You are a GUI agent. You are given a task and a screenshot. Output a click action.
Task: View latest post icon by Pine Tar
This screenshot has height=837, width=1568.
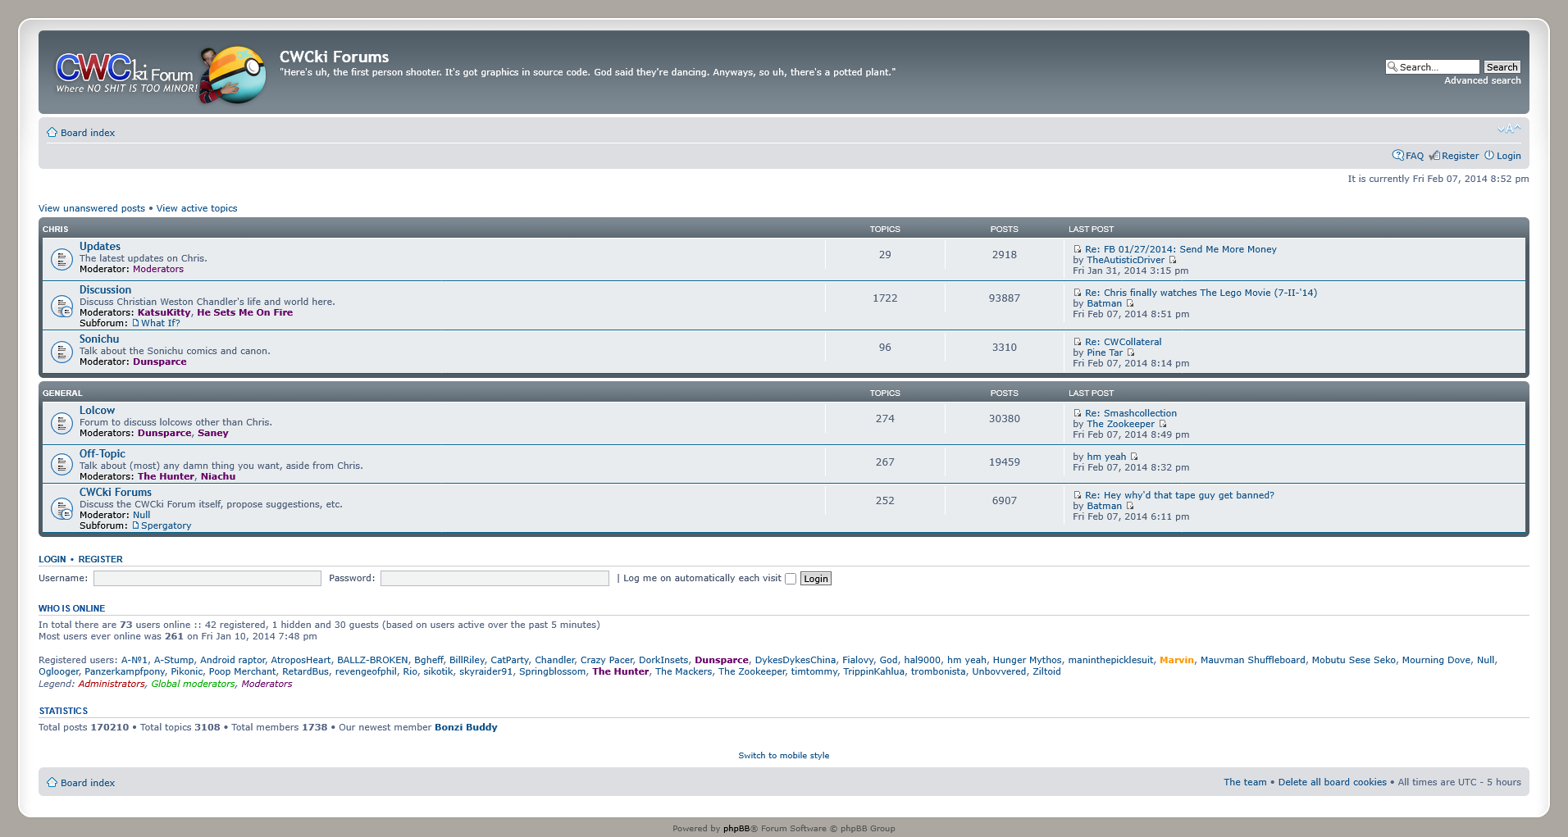[1131, 353]
